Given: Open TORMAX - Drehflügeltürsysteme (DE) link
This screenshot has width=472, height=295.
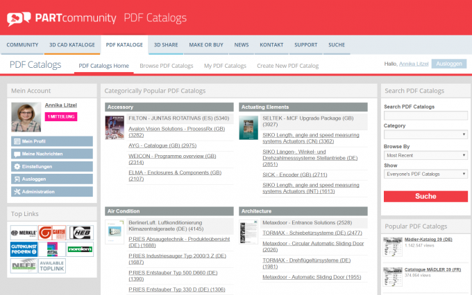Looking at the screenshot, I should (306, 263).
